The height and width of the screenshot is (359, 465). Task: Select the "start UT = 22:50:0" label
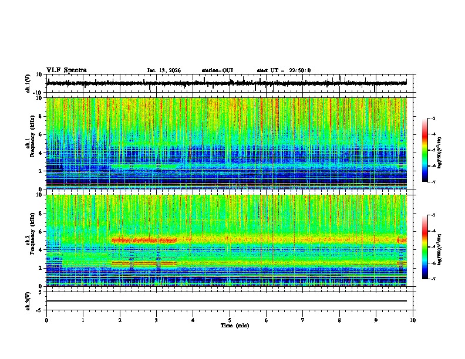point(284,70)
